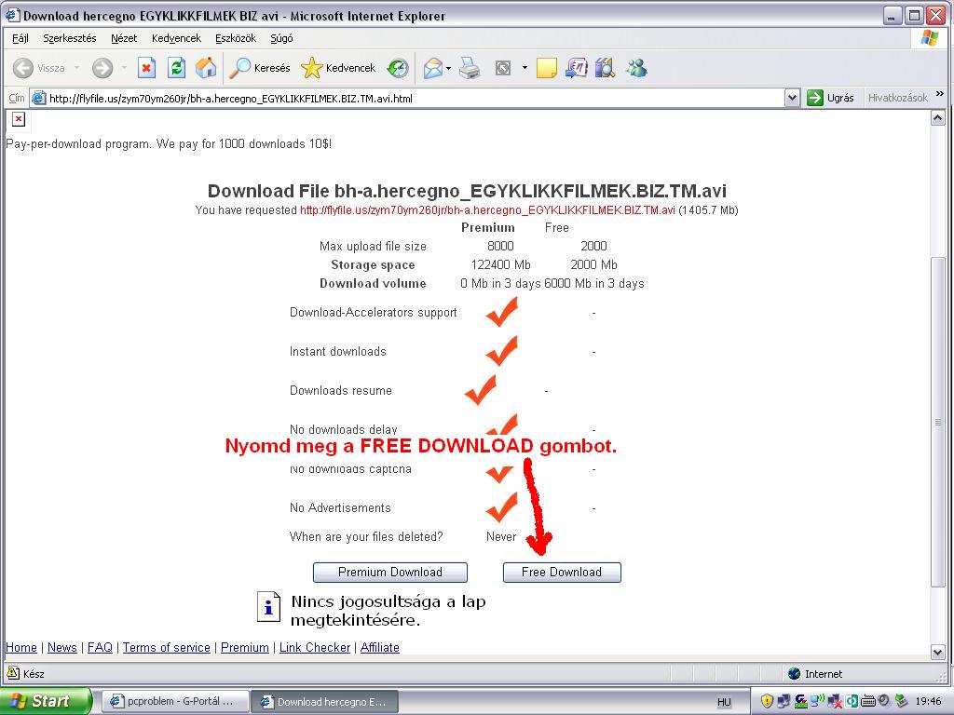Open the Terms of service link

[167, 647]
